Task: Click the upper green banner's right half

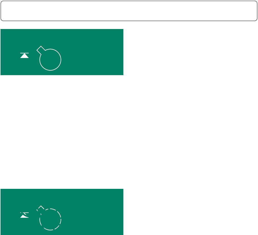Action: point(93,52)
